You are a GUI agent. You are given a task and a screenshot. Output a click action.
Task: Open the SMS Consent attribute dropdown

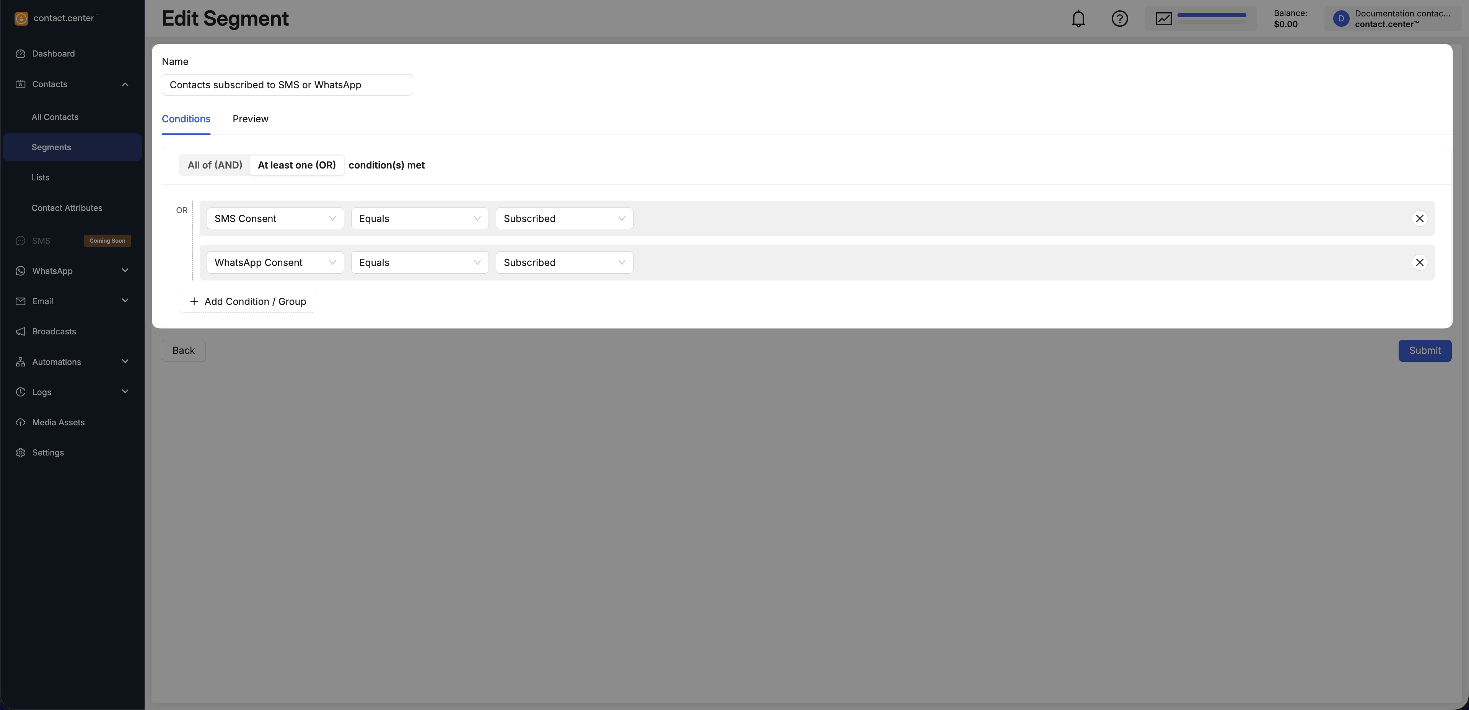tap(275, 219)
